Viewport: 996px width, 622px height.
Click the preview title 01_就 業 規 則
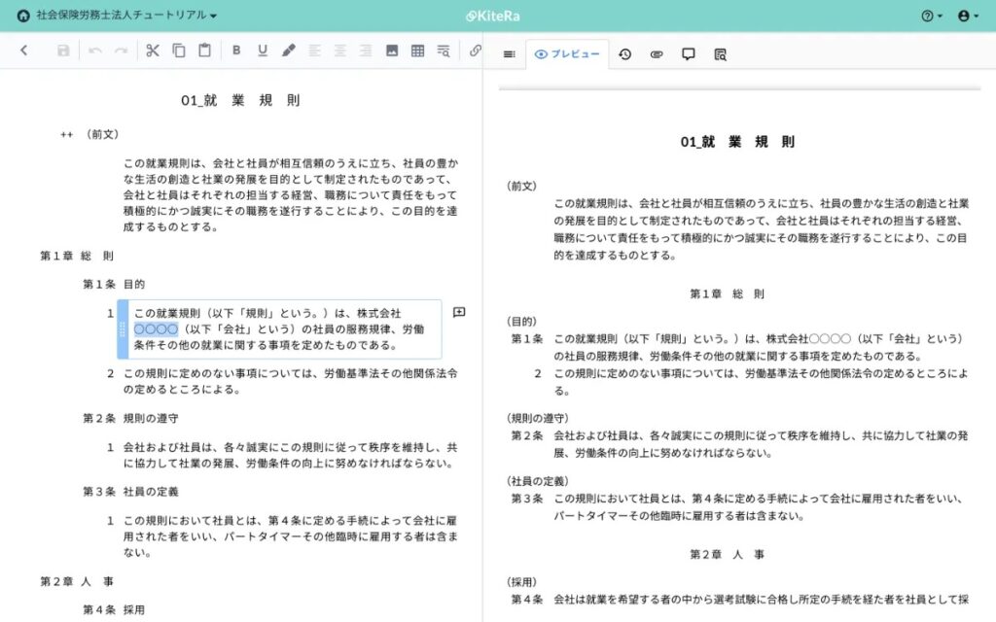pos(737,142)
